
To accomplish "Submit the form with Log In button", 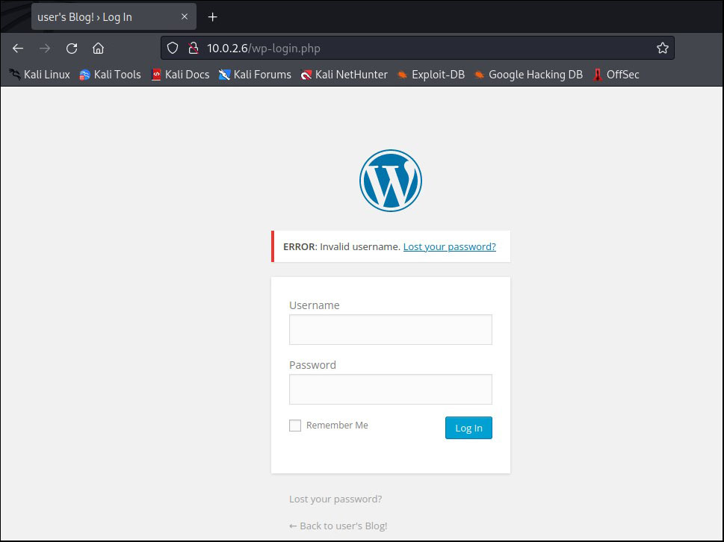I will [468, 428].
